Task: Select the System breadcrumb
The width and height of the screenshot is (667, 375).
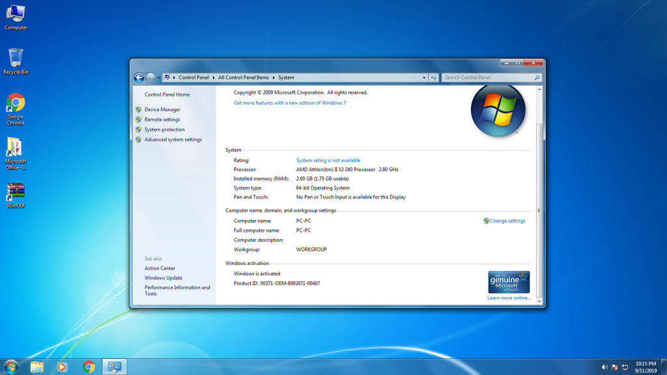Action: [287, 78]
